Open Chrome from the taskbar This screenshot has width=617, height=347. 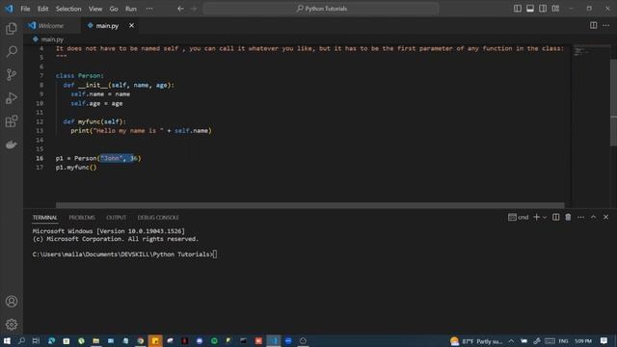coord(140,340)
